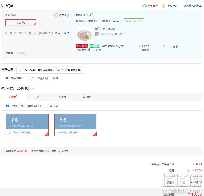Click the 7-day no-return icon
The height and width of the screenshot is (196, 204).
(97, 34)
